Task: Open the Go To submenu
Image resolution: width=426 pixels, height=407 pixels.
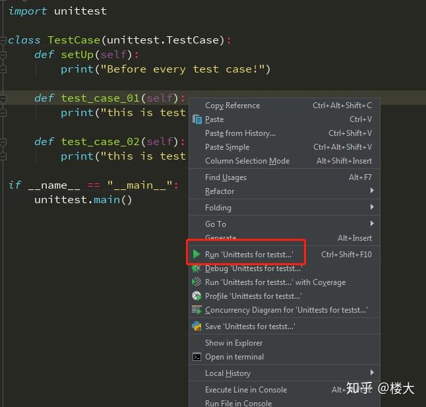Action: point(284,224)
